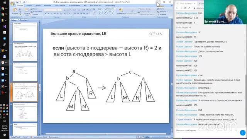Click Эффекты для фигур shape effects
The image size is (247, 139).
146,15
